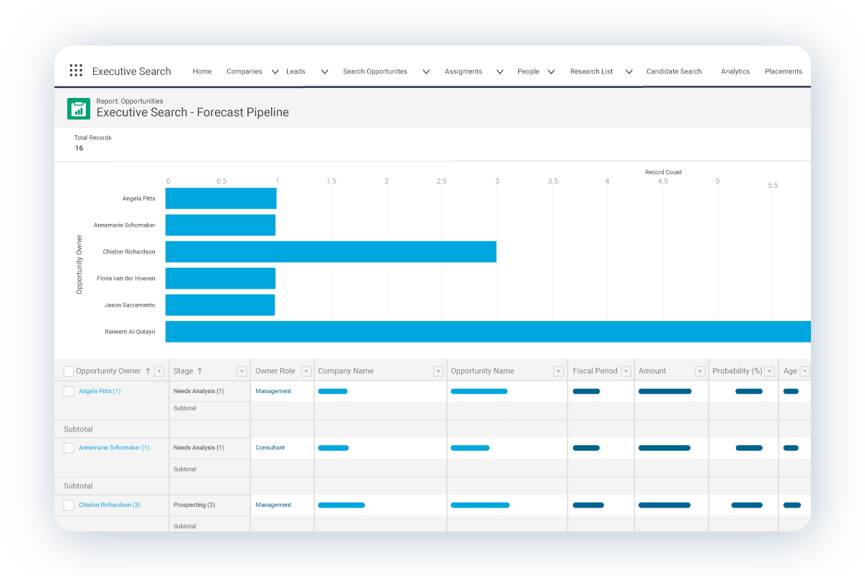Open the Owner Role column menu

(x=306, y=372)
